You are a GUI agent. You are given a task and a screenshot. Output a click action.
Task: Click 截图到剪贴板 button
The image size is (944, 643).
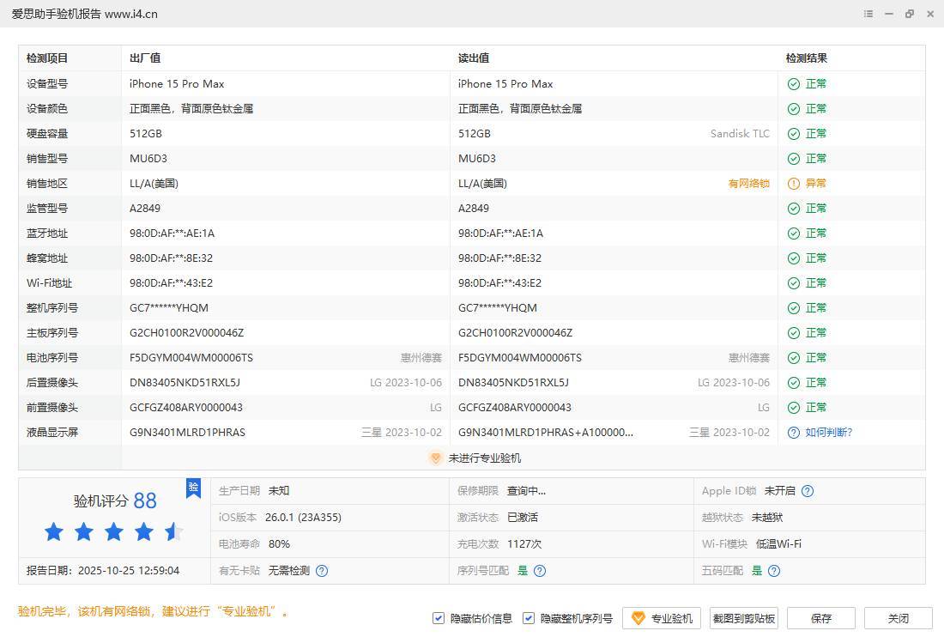(744, 618)
